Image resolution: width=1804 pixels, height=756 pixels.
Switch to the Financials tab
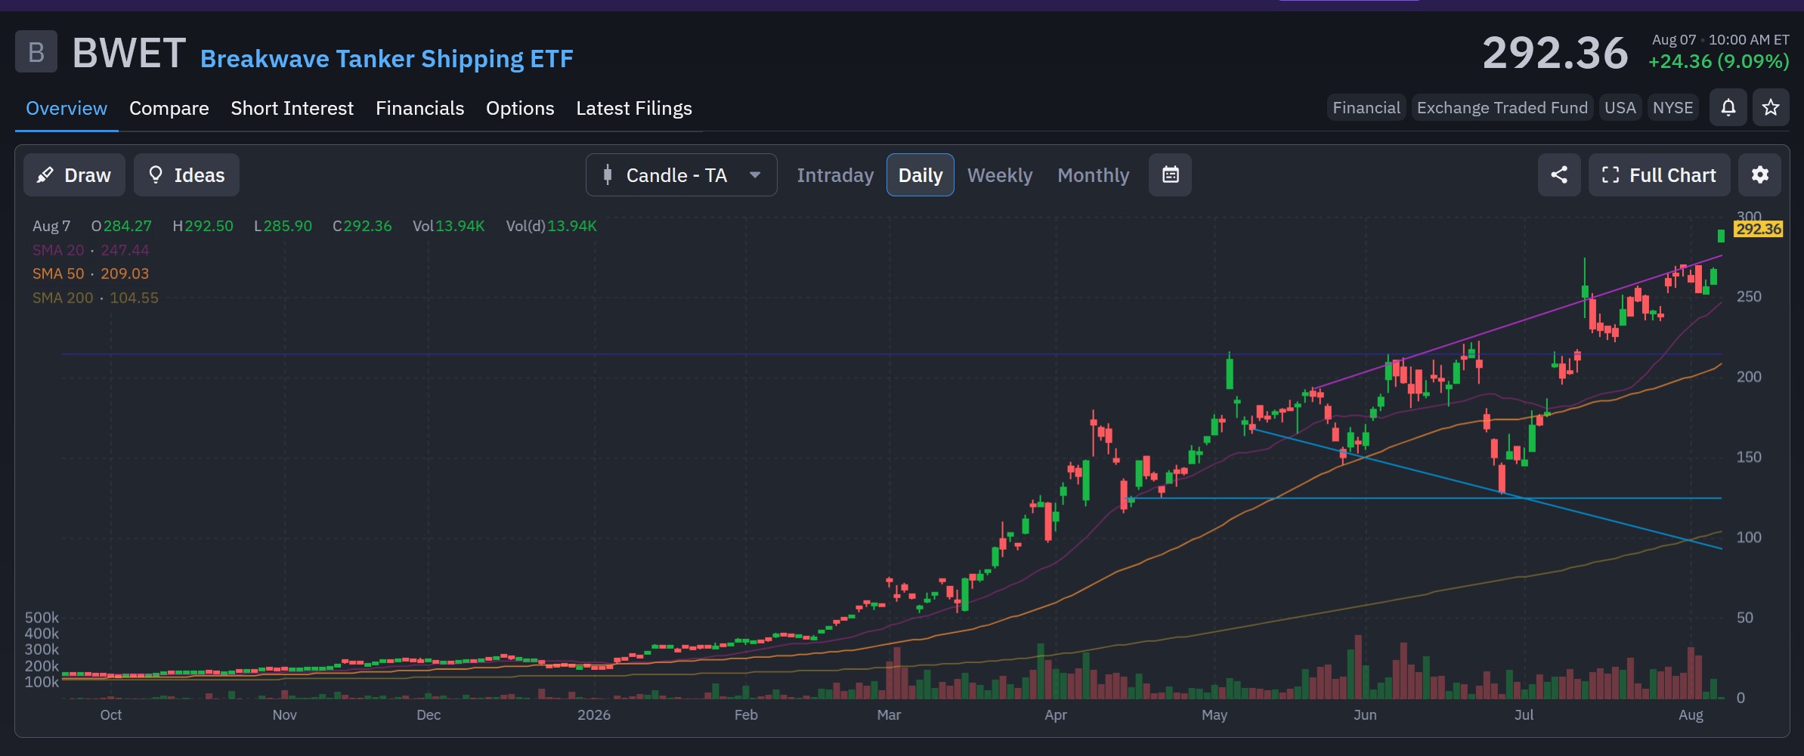[419, 108]
